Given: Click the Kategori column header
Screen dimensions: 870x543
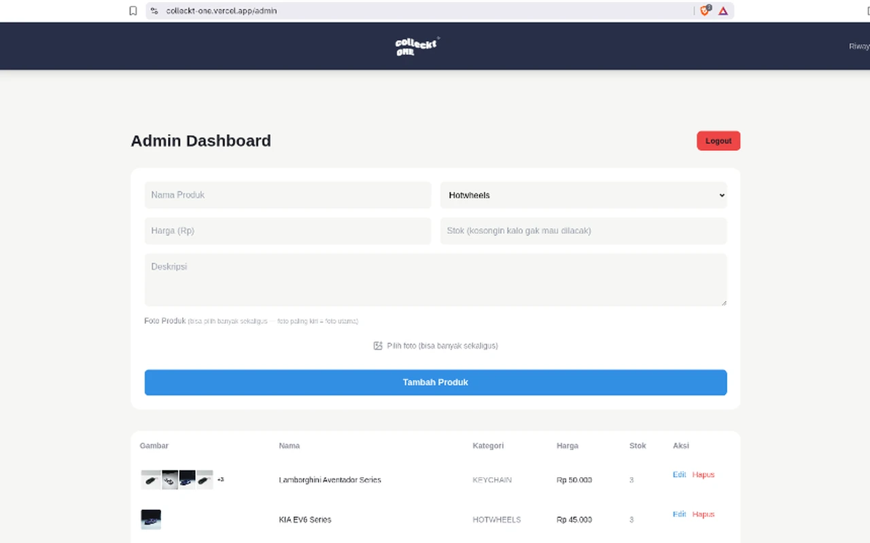Looking at the screenshot, I should [x=488, y=446].
